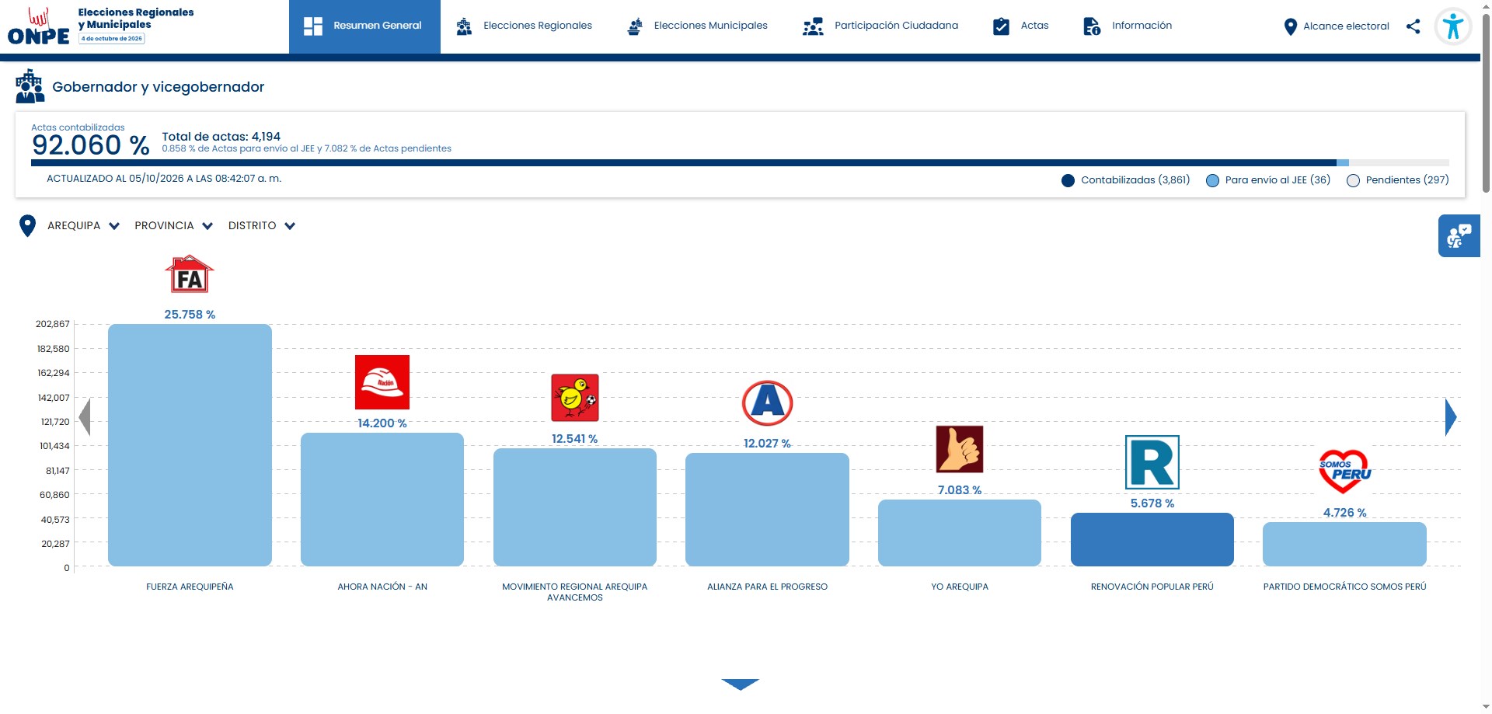Click the actas progress bar
Image resolution: width=1492 pixels, height=714 pixels.
pos(740,163)
